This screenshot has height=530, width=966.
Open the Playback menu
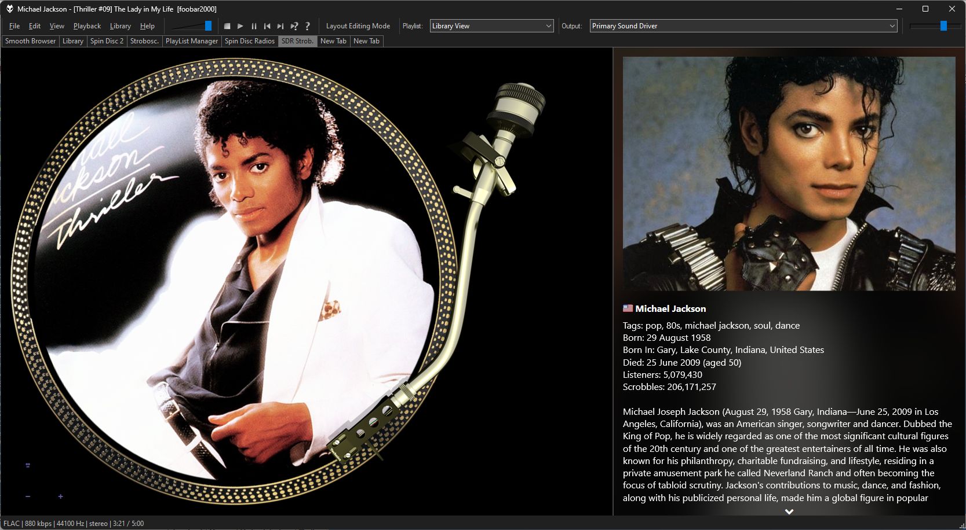pos(87,26)
